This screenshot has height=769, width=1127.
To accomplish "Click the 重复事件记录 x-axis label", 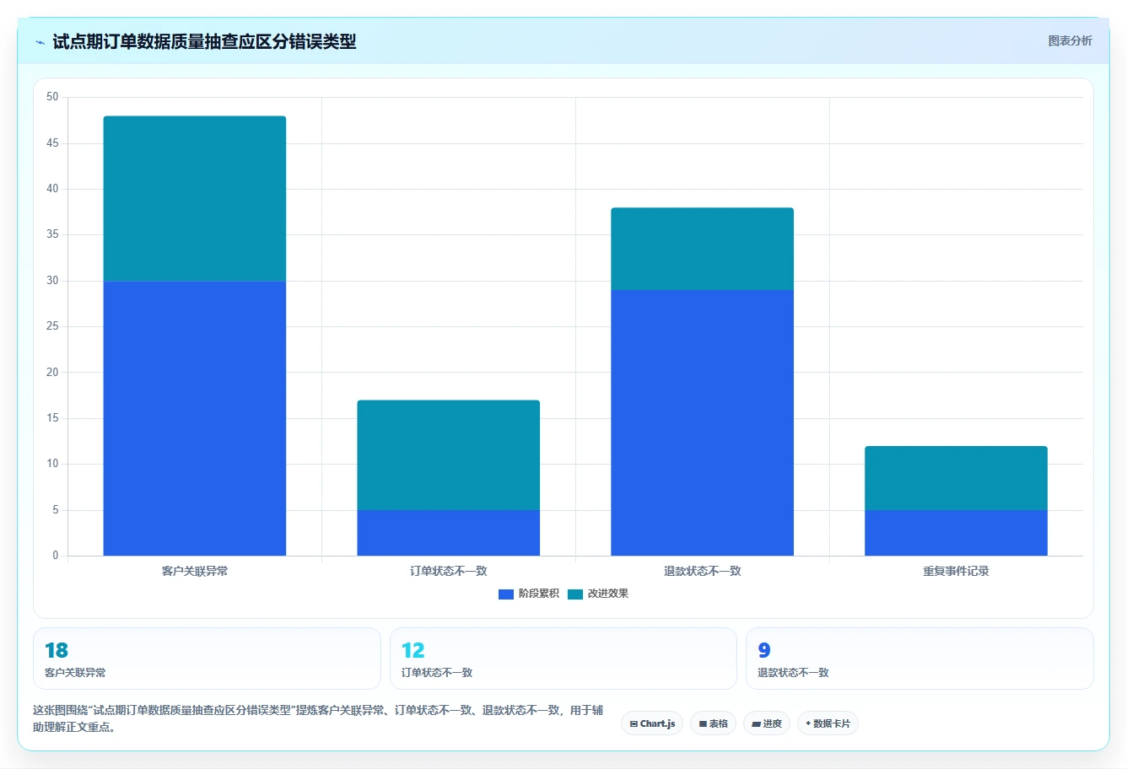I will (957, 572).
